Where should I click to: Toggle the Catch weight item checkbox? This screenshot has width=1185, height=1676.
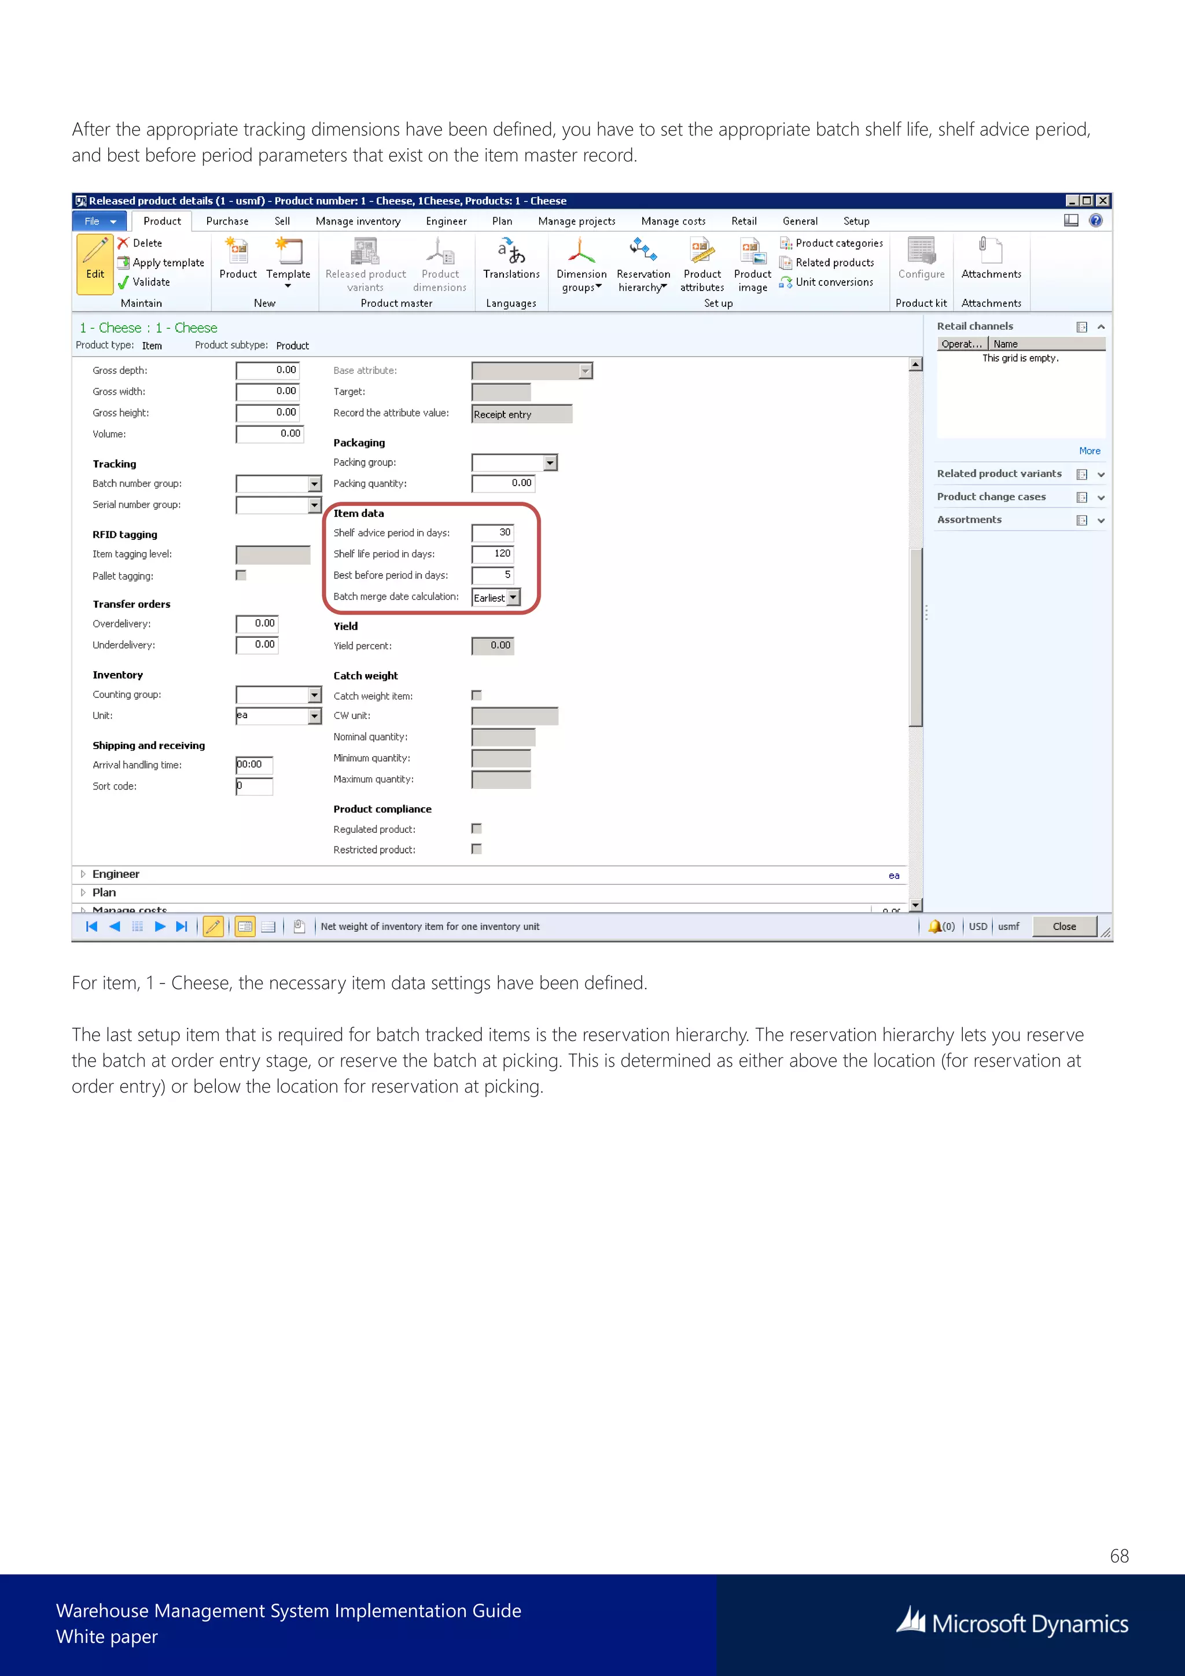click(476, 696)
